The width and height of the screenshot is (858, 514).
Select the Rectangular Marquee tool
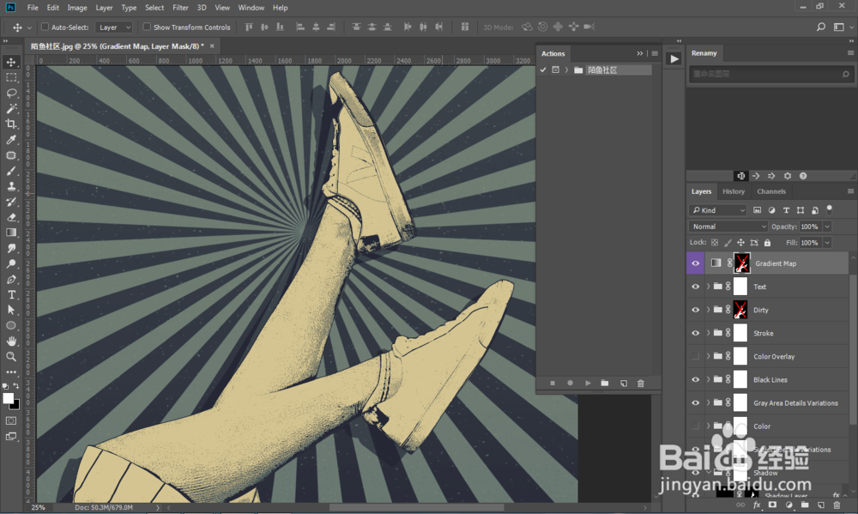tap(11, 78)
